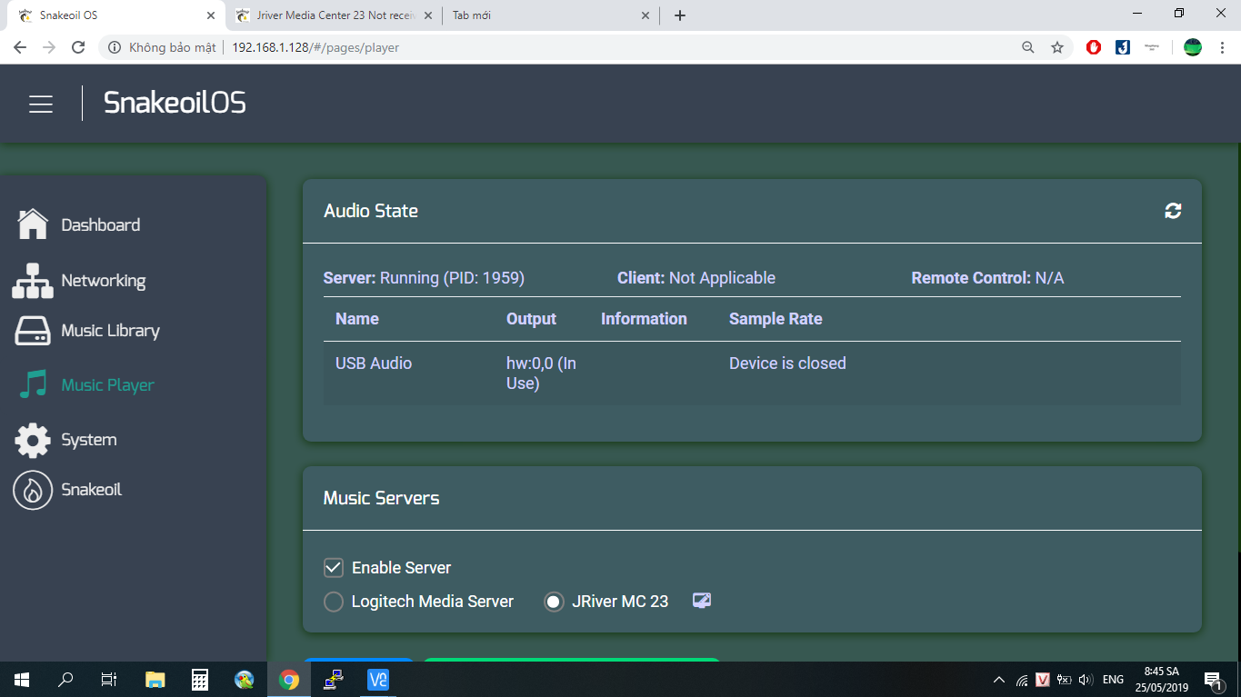Click the Music Player note icon
This screenshot has width=1241, height=697.
(x=33, y=384)
